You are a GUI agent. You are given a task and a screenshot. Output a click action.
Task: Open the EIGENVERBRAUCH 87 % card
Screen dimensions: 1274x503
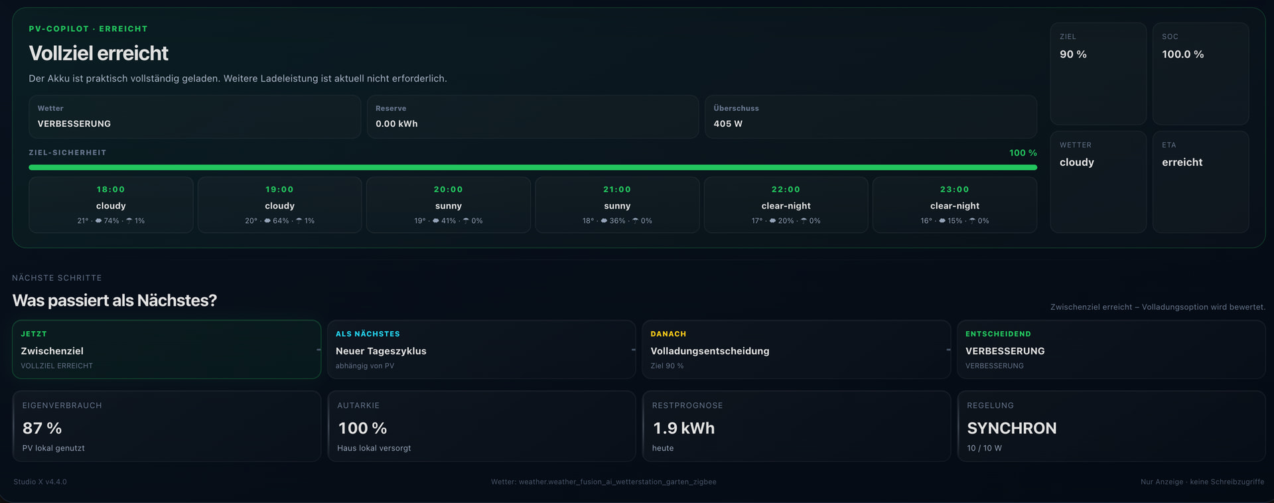click(x=167, y=426)
